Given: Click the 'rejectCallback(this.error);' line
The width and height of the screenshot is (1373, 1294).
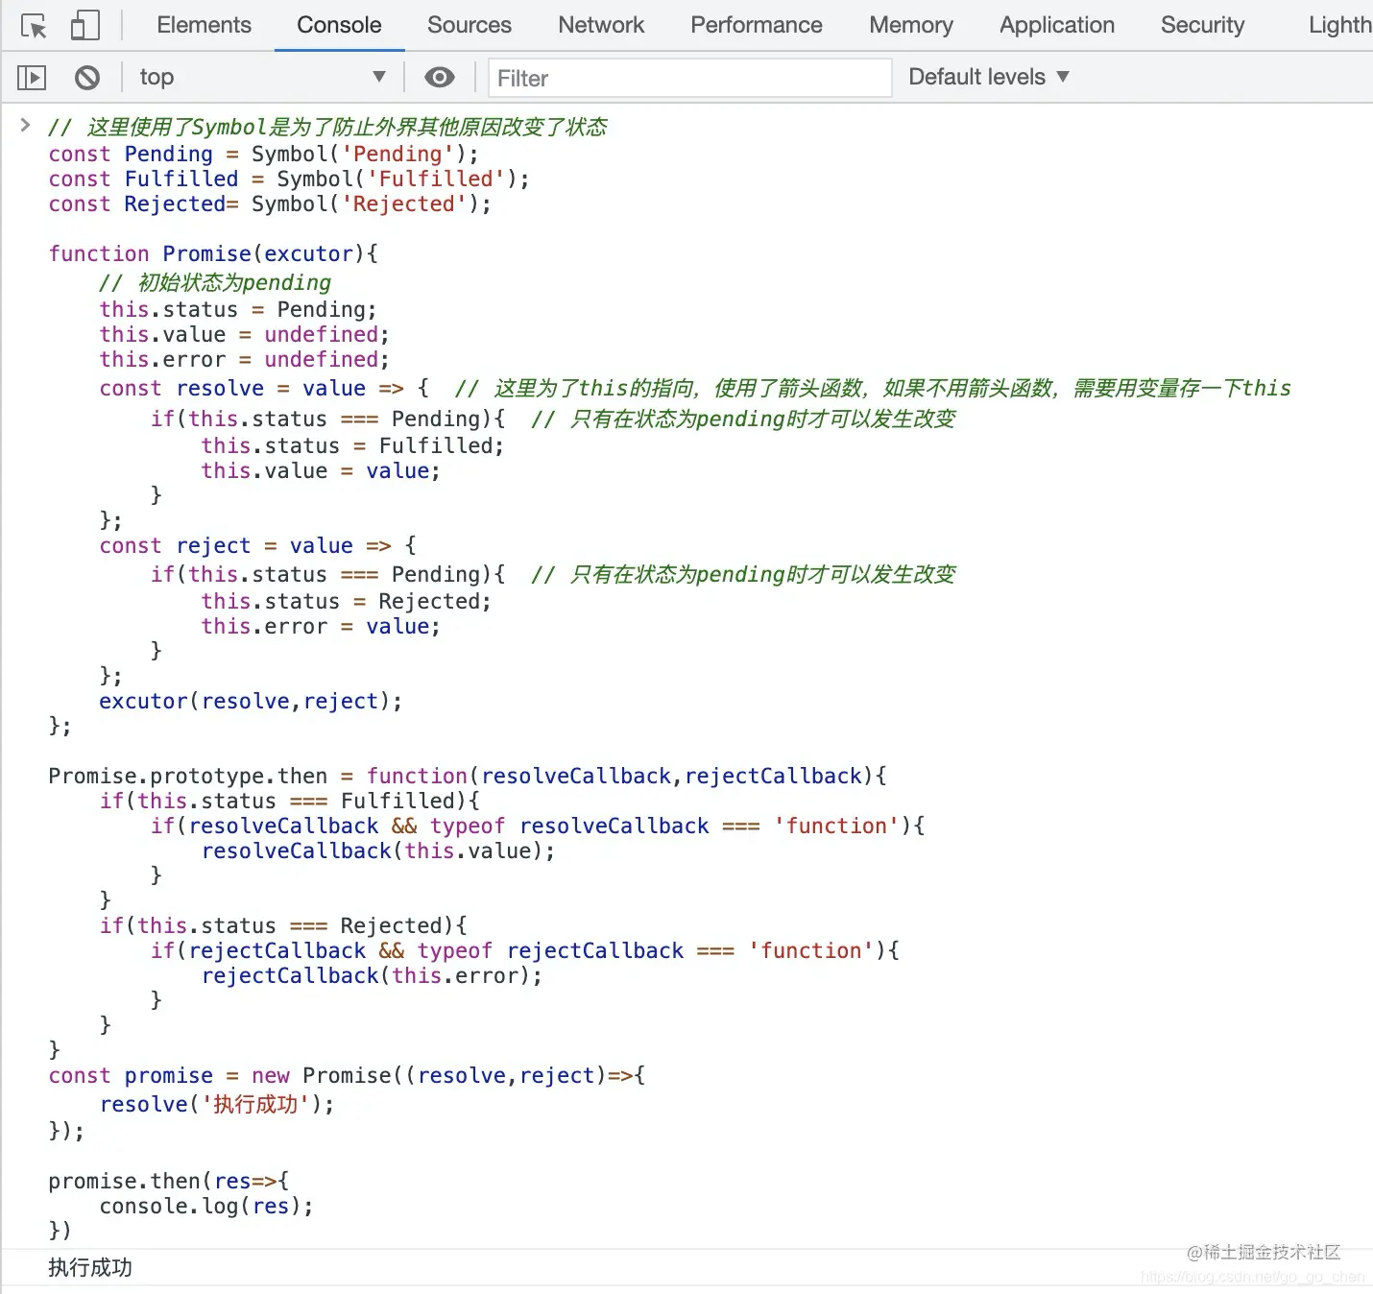Looking at the screenshot, I should (372, 975).
